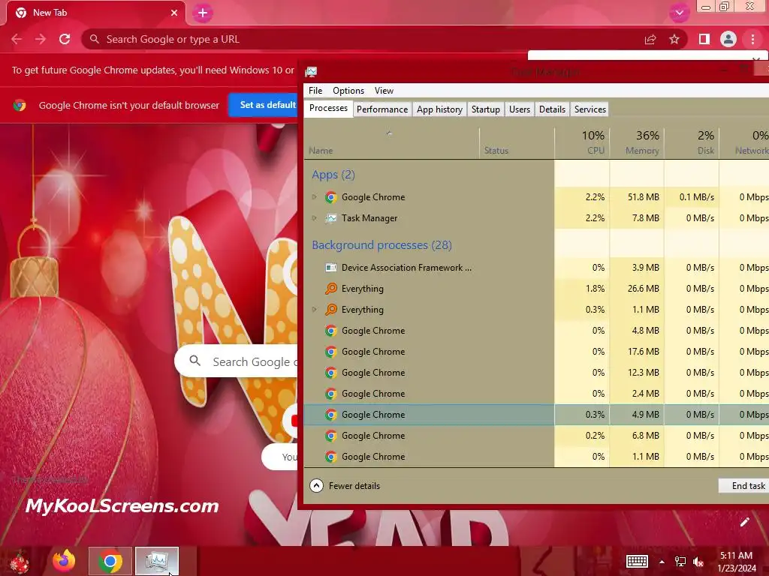Collapse with Fewer details button
The height and width of the screenshot is (576, 769).
pyautogui.click(x=345, y=486)
